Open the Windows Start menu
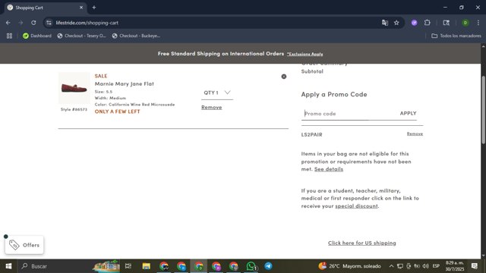 coord(8,266)
